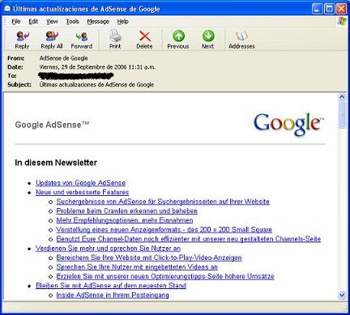Open the File menu
350x315 pixels.
click(16, 22)
